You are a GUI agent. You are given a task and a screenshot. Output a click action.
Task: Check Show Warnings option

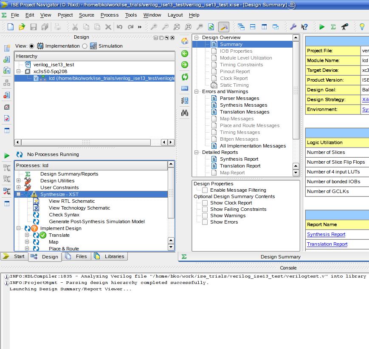205,216
